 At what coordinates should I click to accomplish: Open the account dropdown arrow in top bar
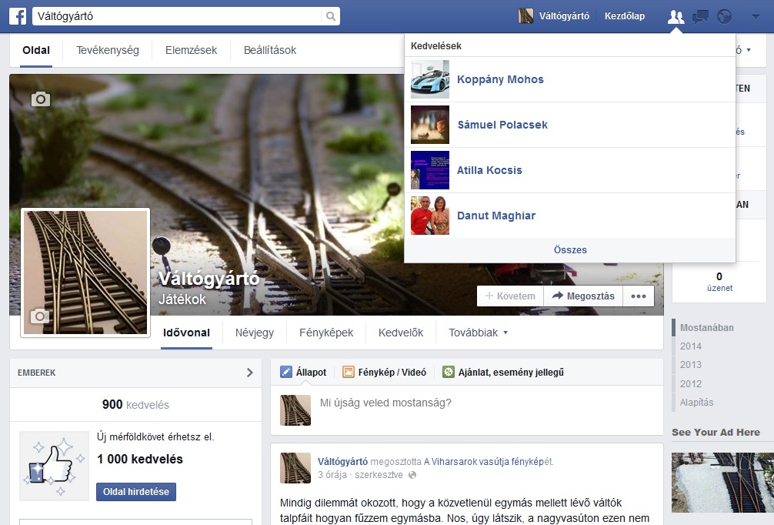[755, 16]
